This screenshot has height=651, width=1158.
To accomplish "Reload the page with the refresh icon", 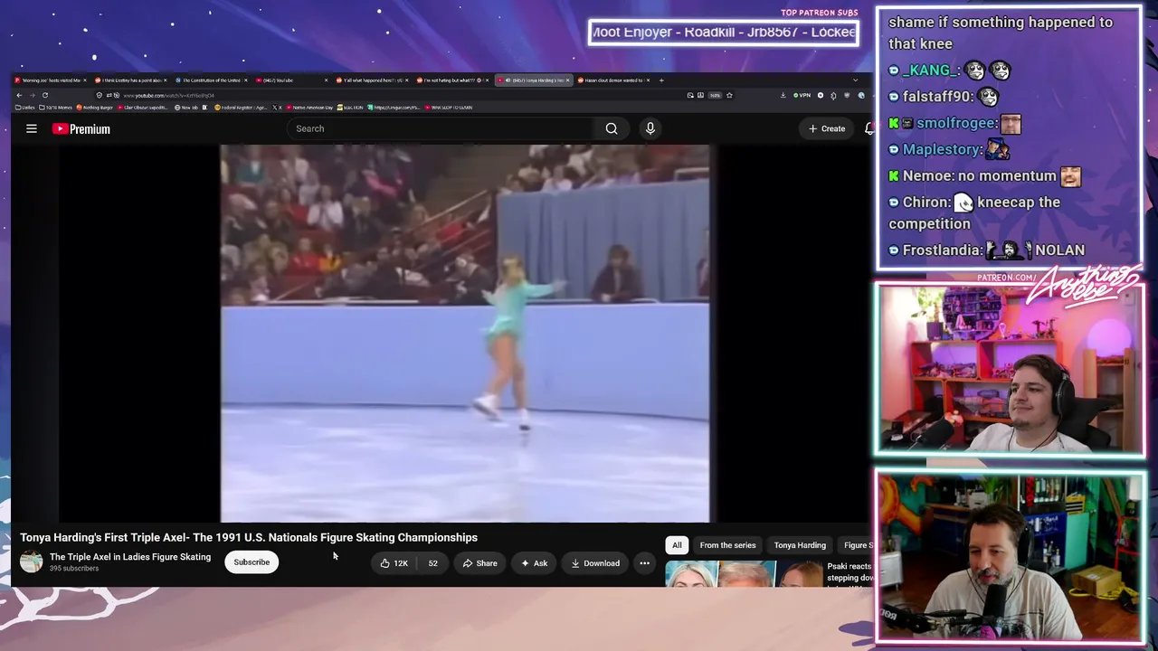I will click(x=44, y=95).
